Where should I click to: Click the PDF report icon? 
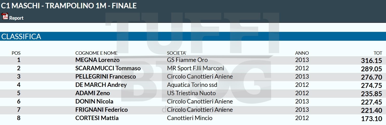tap(5, 16)
